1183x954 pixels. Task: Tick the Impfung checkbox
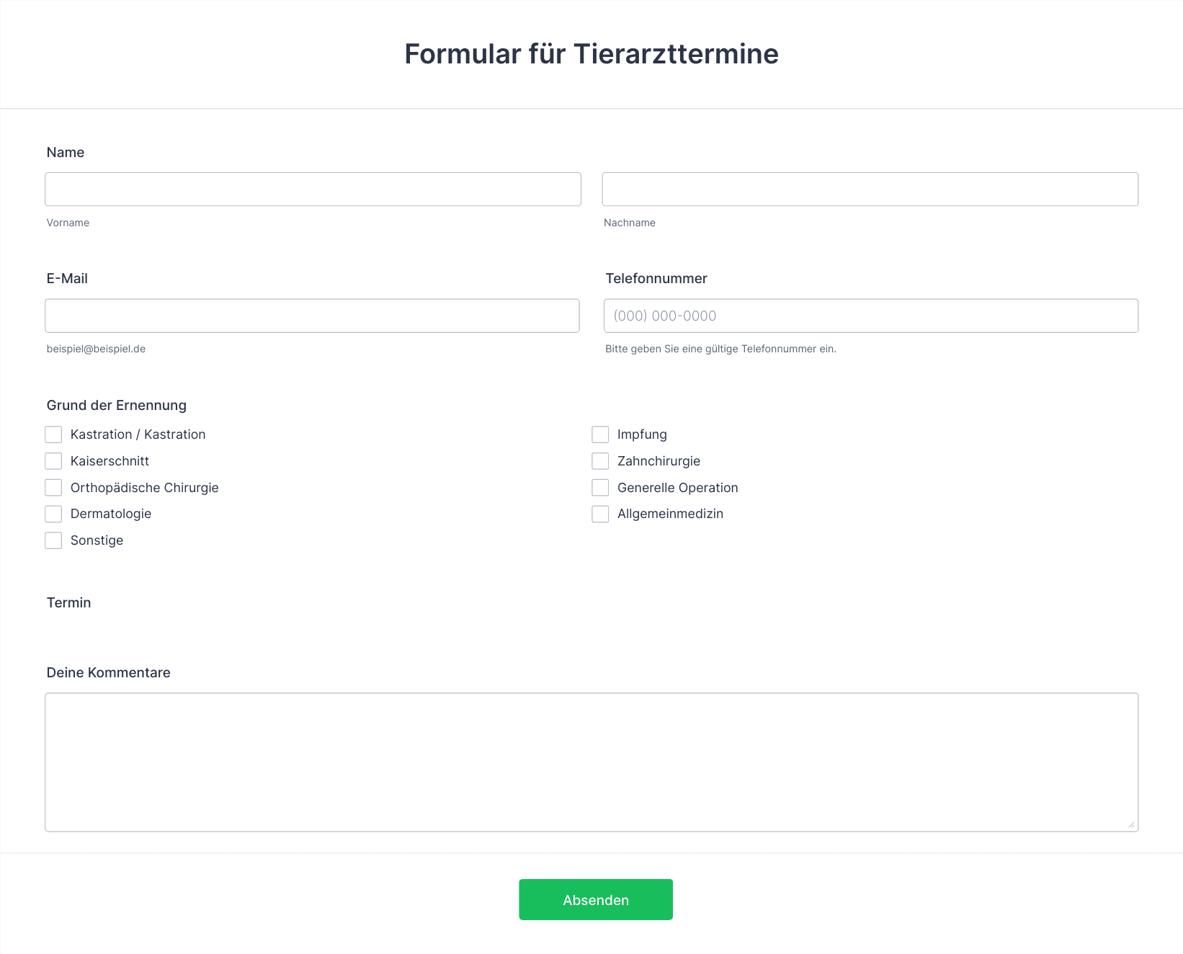[600, 434]
